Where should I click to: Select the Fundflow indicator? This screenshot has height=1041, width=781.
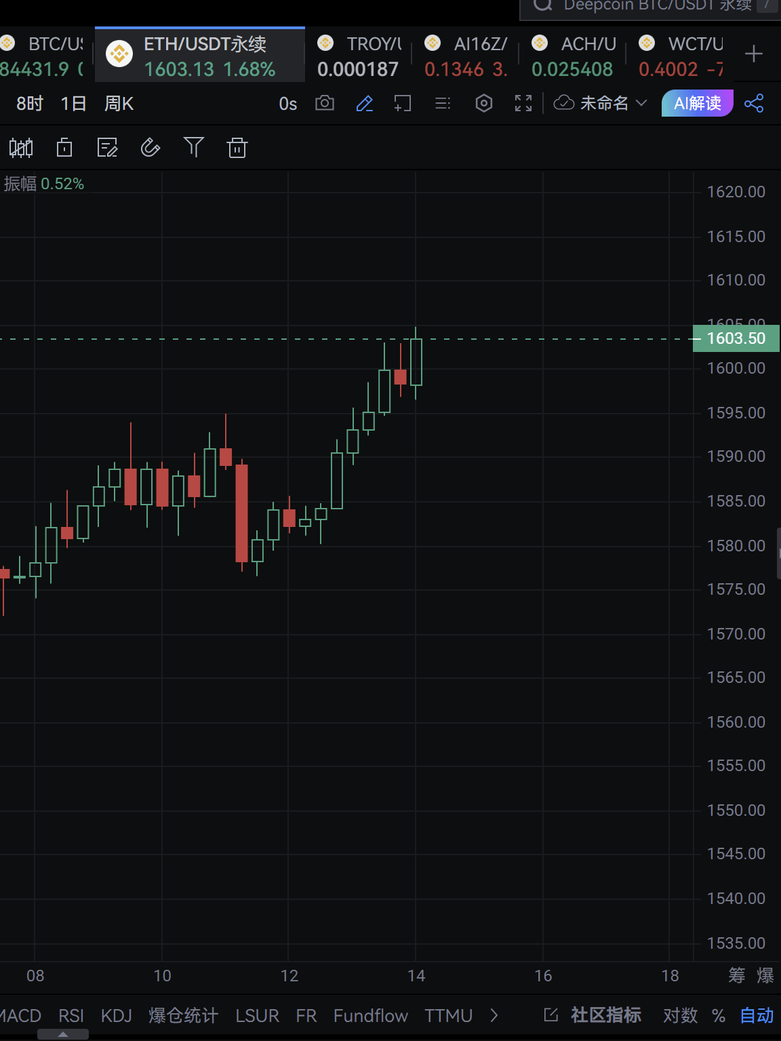tap(371, 1015)
